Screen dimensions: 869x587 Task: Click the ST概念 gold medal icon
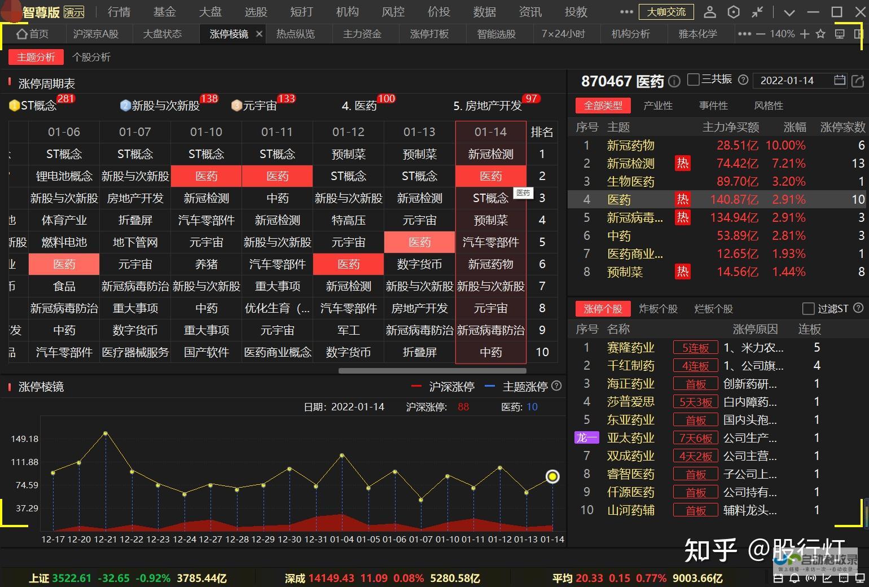pyautogui.click(x=15, y=106)
